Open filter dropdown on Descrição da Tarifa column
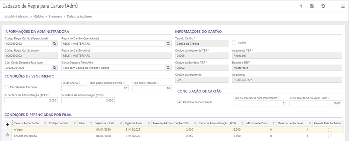The image size is (349, 141). 45,124
